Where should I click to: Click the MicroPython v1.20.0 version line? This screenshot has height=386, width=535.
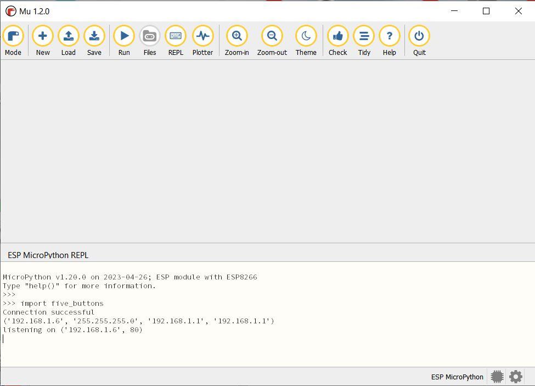click(130, 277)
